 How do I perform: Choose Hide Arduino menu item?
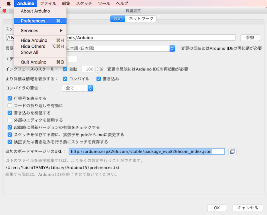click(x=40, y=40)
